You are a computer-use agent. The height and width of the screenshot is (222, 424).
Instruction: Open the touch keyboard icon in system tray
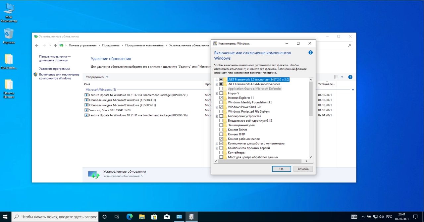pyautogui.click(x=354, y=217)
